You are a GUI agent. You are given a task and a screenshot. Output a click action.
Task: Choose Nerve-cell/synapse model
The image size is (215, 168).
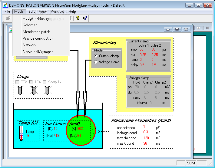[x=41, y=52]
